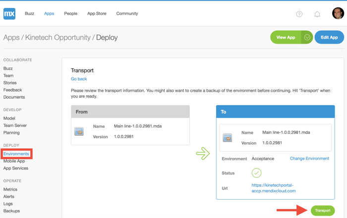Viewport: 347px width, 218px height.
Task: Click the package icon in the From panel
Action: coord(79,131)
